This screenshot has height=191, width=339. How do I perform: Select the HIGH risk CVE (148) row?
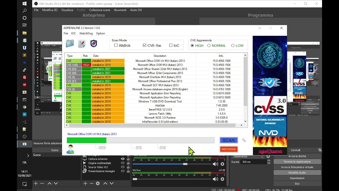(154, 65)
